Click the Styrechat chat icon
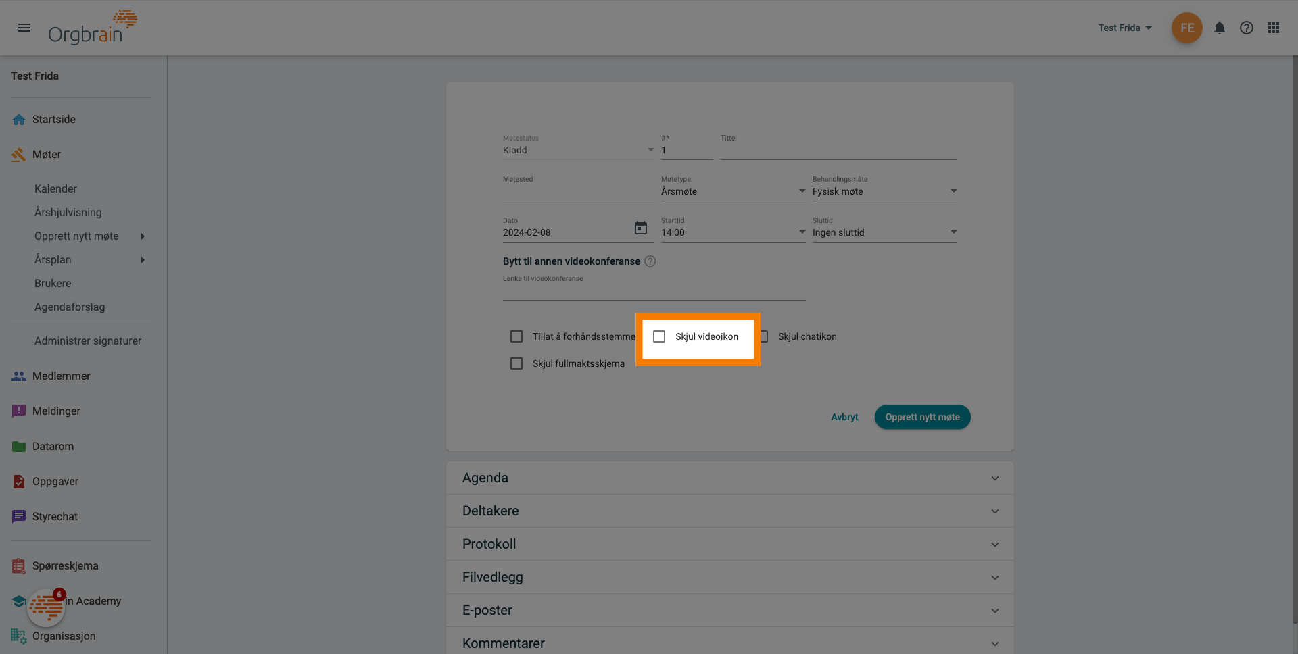This screenshot has width=1298, height=654. coord(19,517)
